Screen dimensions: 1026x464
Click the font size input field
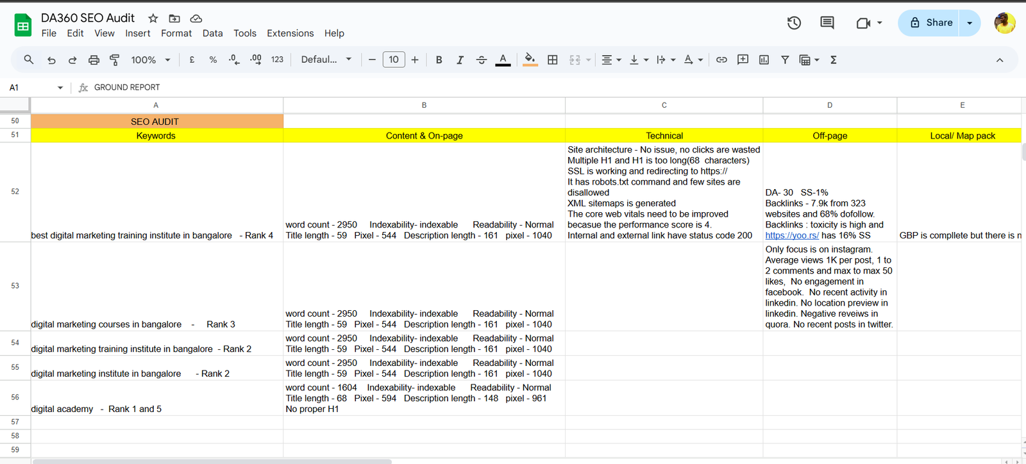394,60
